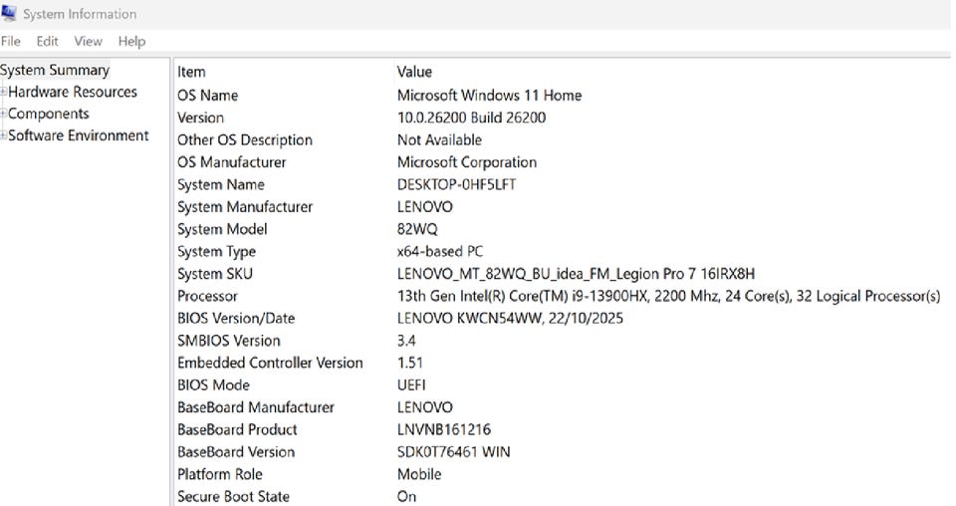Select System Summary in the tree

click(55, 70)
